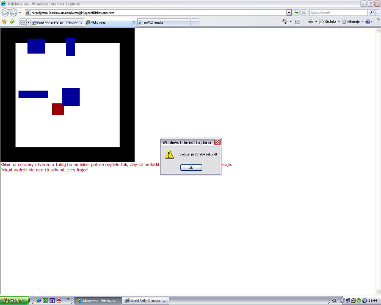Click the Refresh page icon

pyautogui.click(x=296, y=13)
